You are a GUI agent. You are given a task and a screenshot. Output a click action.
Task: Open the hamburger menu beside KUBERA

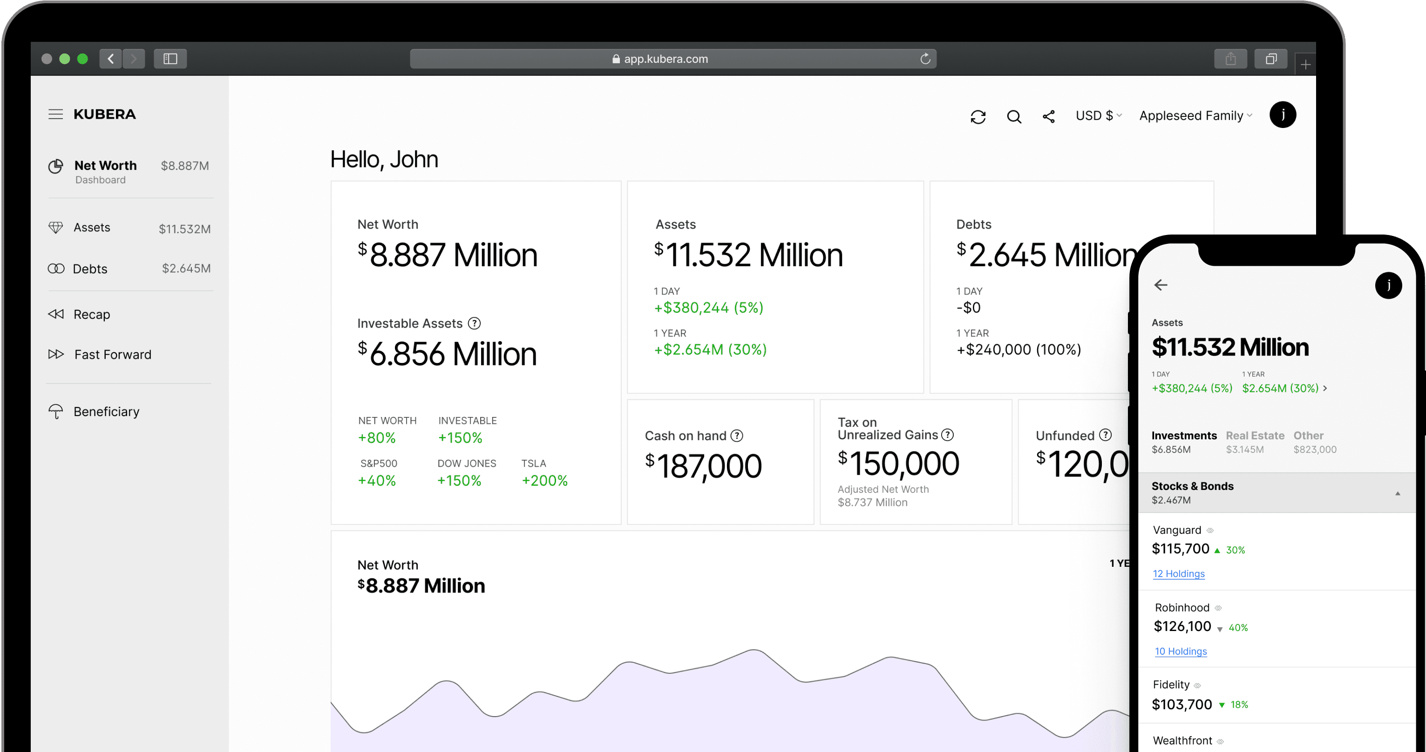coord(55,114)
